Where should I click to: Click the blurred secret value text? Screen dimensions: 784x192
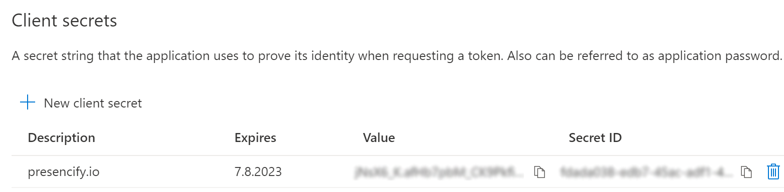click(x=440, y=172)
